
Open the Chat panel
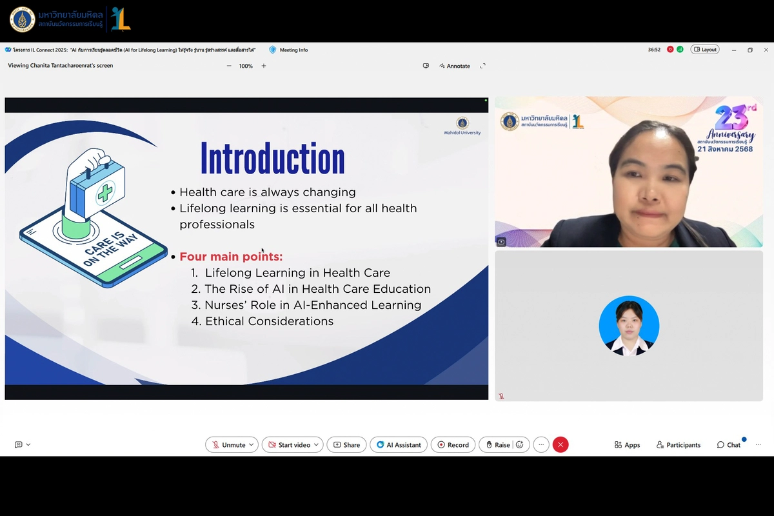tap(728, 445)
